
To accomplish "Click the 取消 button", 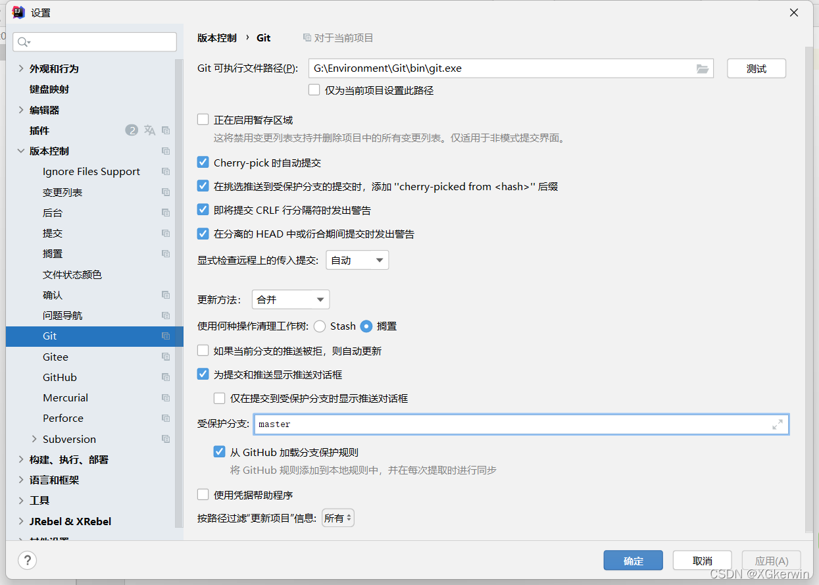I will click(x=703, y=561).
